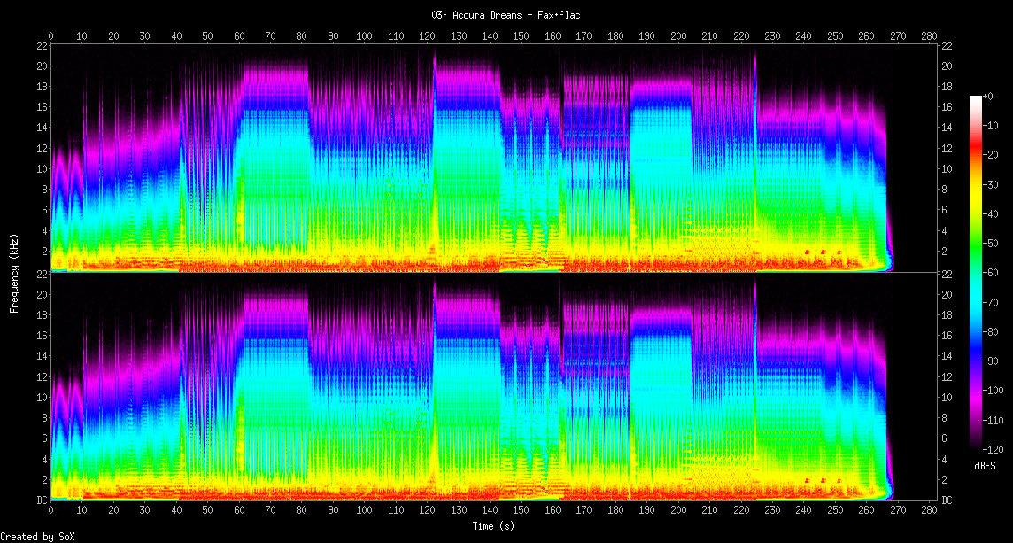This screenshot has height=543, width=1013.
Task: Click the 10 kHz tick on the upper channel's left axis
Action: [x=42, y=168]
